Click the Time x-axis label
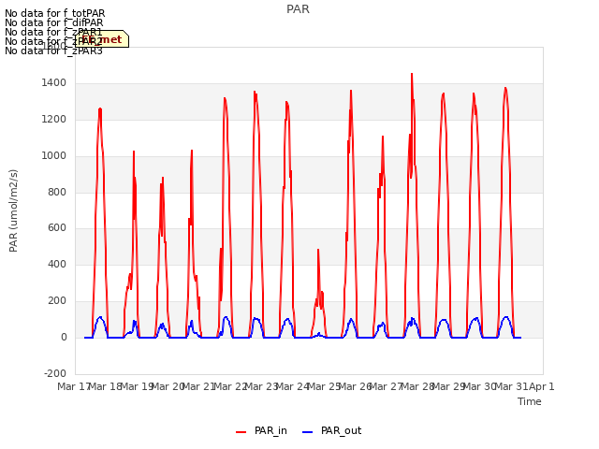 [x=530, y=401]
